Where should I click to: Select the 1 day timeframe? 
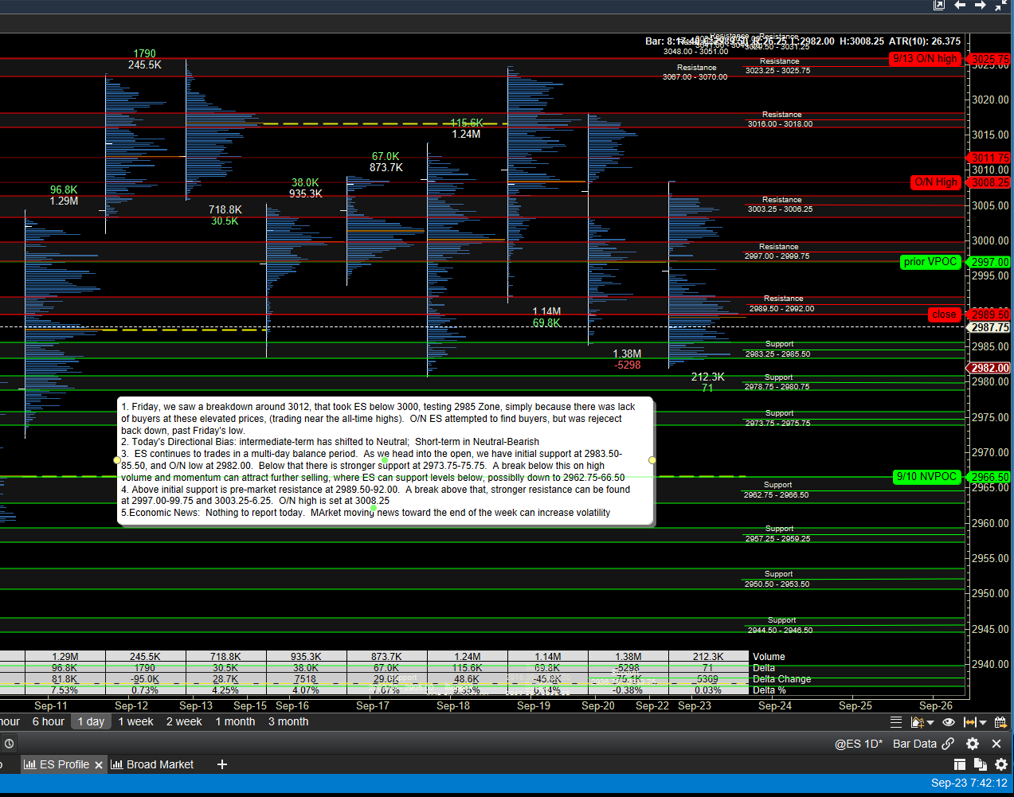[x=91, y=721]
